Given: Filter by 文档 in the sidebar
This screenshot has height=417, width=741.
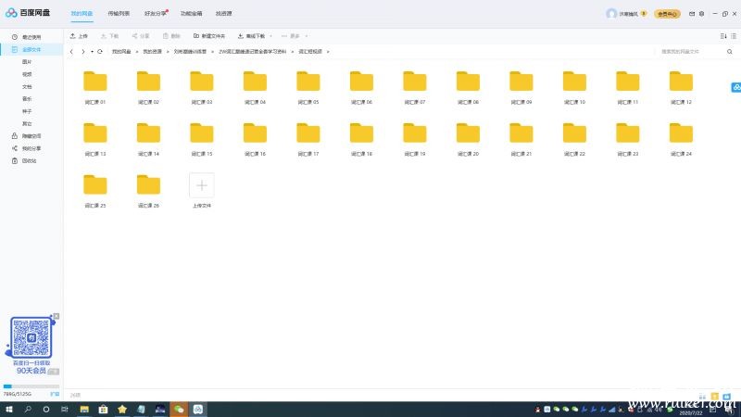Looking at the screenshot, I should click(x=27, y=87).
